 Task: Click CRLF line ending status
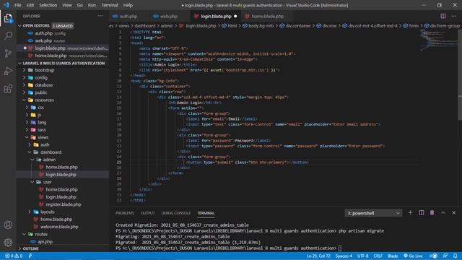[x=378, y=256]
